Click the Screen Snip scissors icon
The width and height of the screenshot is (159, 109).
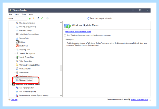[x=17, y=38]
